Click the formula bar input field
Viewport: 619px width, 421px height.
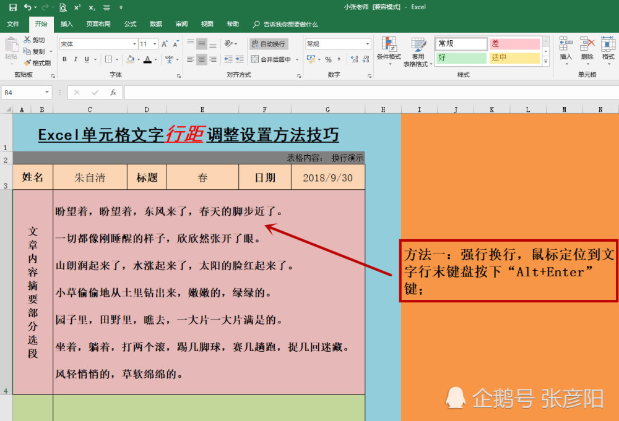pyautogui.click(x=371, y=92)
